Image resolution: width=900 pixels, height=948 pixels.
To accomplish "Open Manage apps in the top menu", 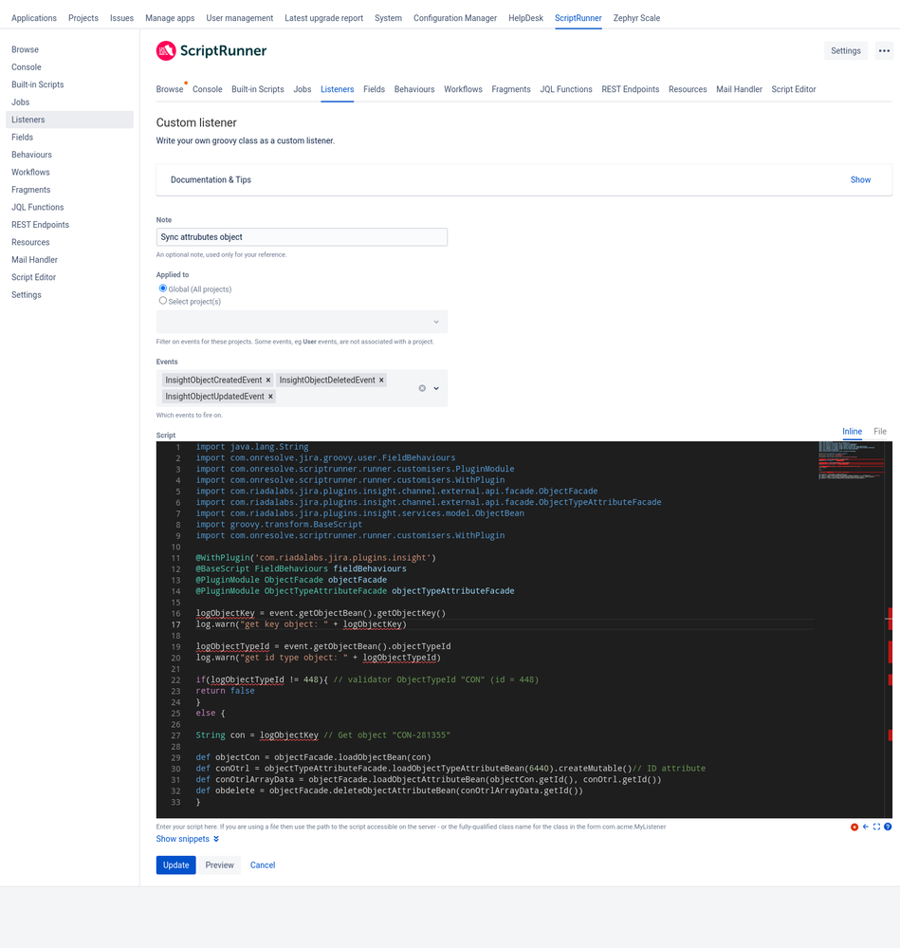I will (x=170, y=18).
